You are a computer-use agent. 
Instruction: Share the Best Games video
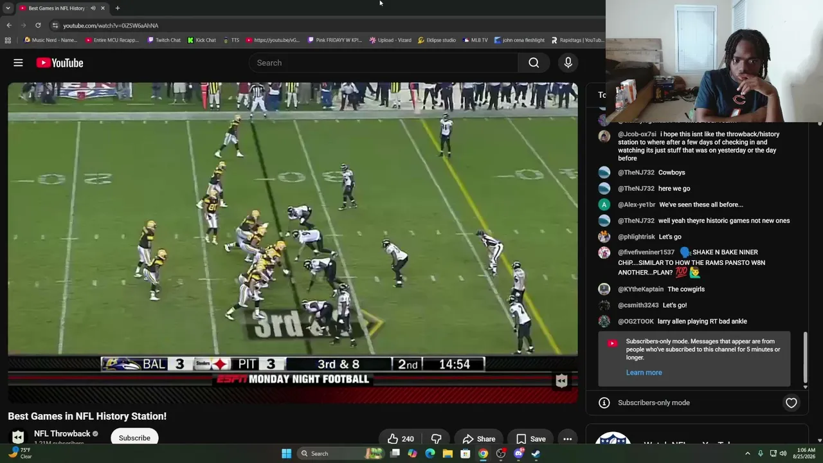(479, 439)
